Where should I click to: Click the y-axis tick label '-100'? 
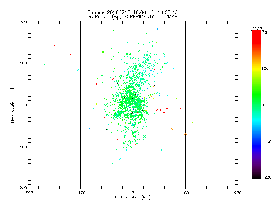[22, 147]
